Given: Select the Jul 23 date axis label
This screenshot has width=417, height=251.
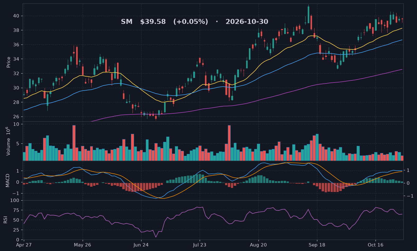Looking at the screenshot, I should [x=200, y=245].
